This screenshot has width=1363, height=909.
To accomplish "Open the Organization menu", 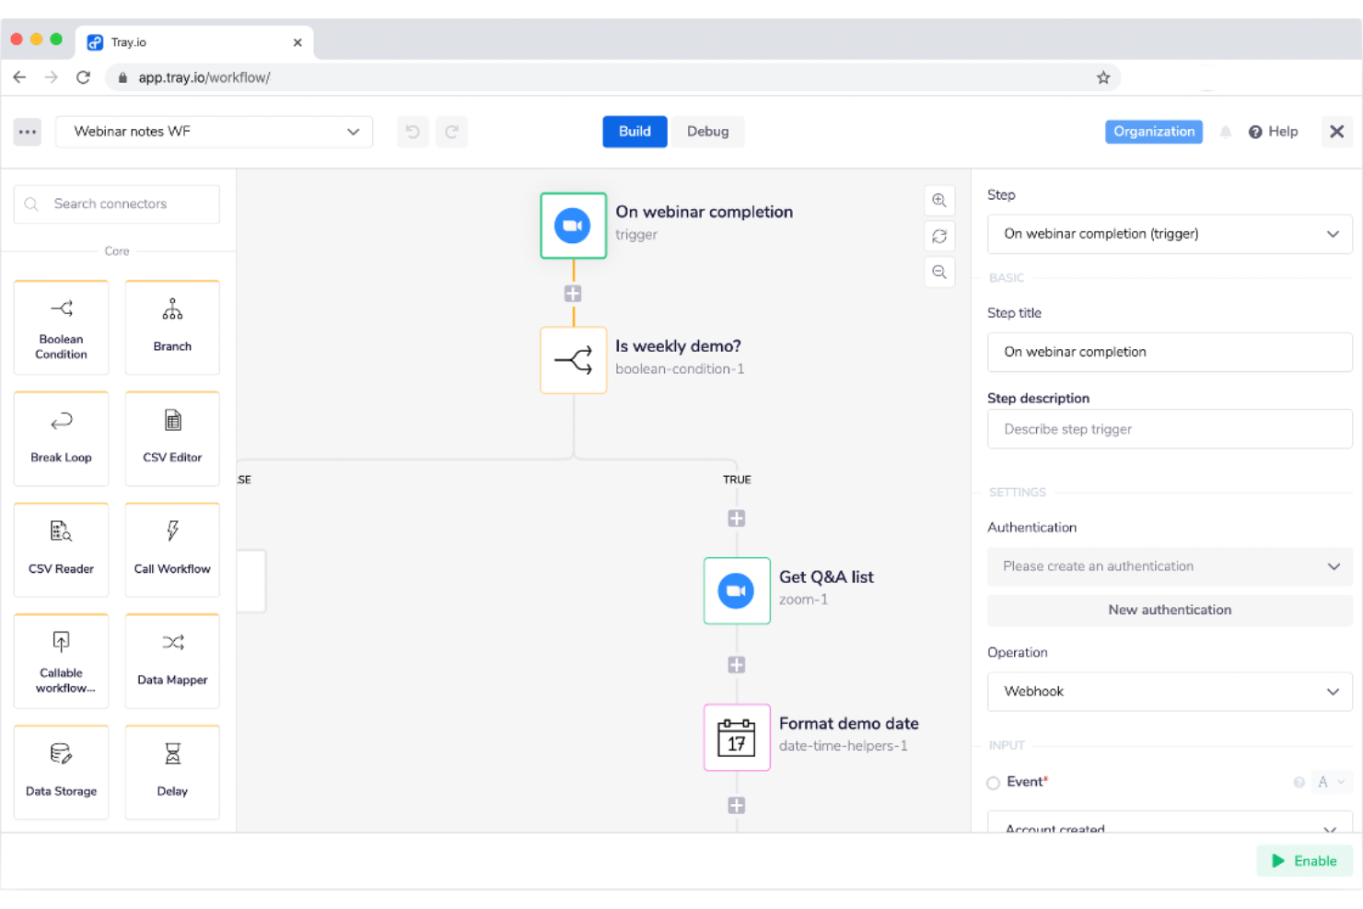I will 1153,132.
